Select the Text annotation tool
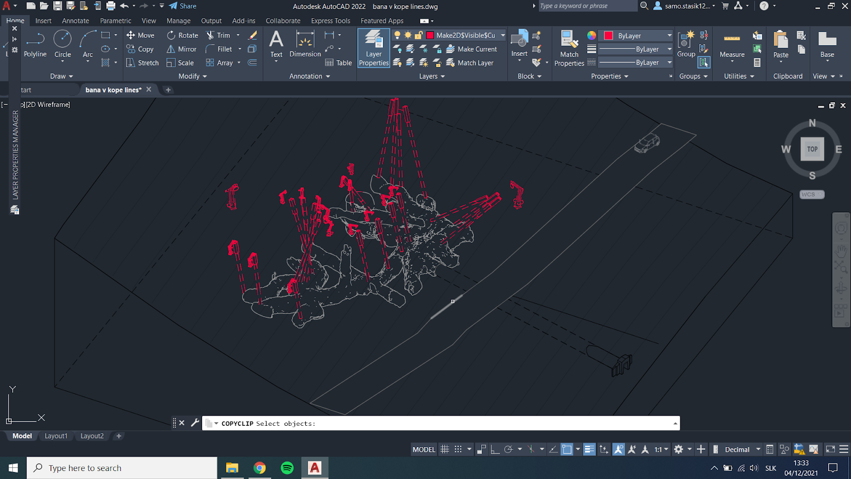 276,45
